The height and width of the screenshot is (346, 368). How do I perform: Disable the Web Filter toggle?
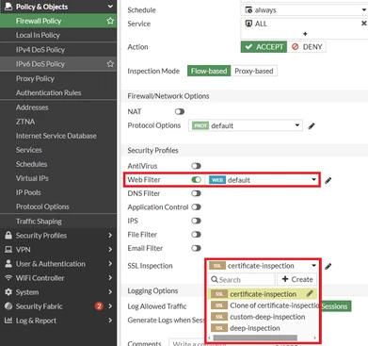(196, 180)
